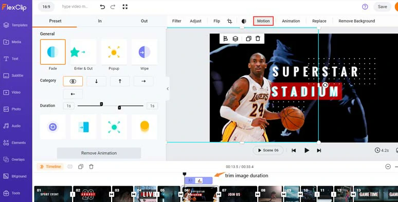
Task: Choose the yellow bounce circle animation tile
Action: pyautogui.click(x=144, y=127)
